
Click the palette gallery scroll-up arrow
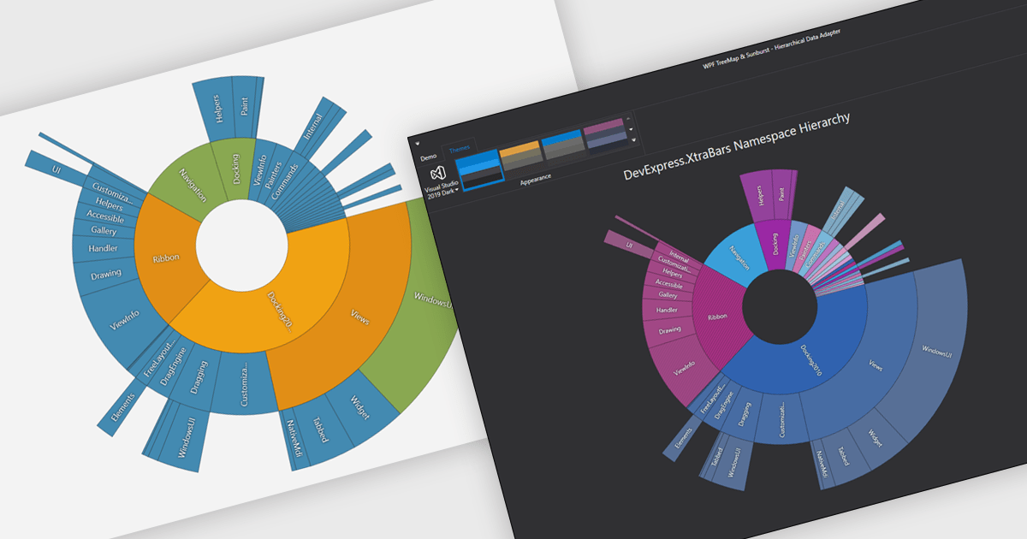pos(629,118)
